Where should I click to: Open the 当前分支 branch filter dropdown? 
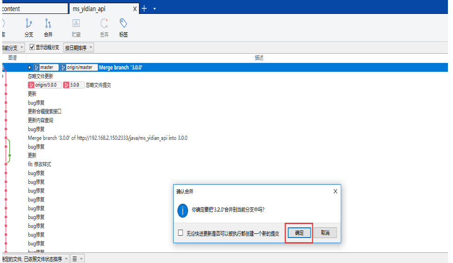(x=12, y=47)
